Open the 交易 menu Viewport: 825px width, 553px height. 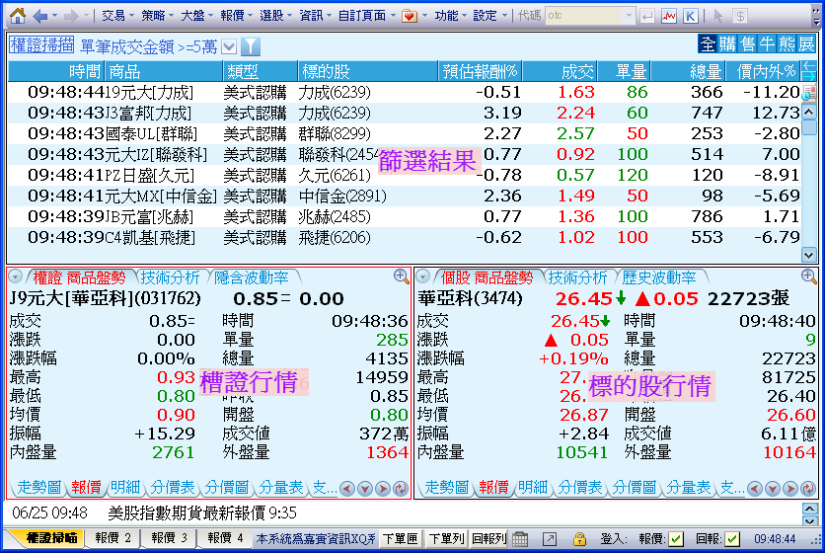113,16
